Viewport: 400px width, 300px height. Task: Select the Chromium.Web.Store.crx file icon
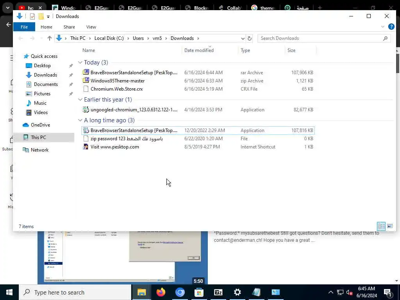(86, 89)
